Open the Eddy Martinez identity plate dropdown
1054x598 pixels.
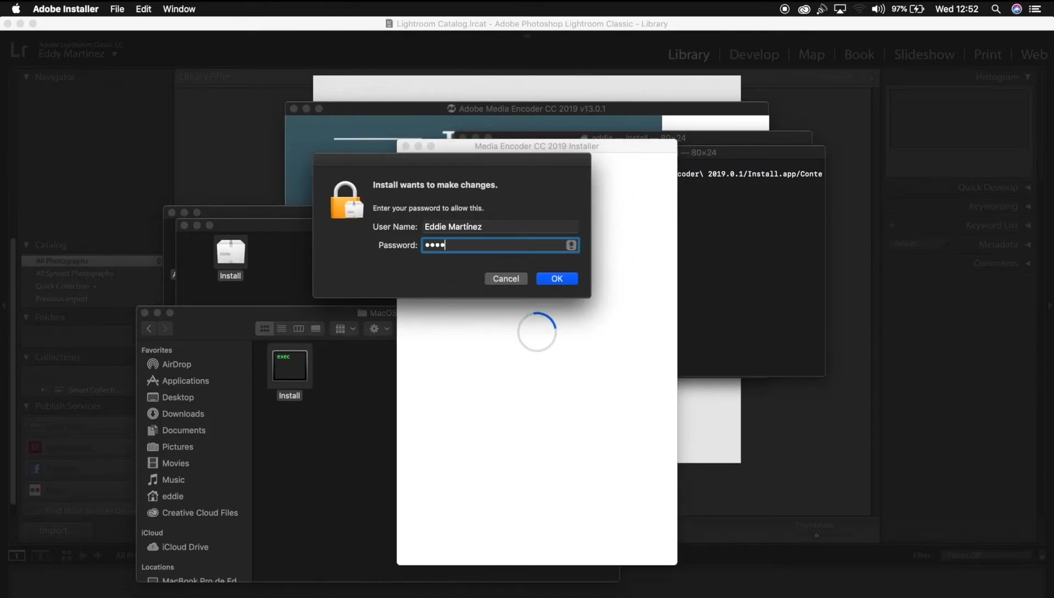[x=115, y=54]
